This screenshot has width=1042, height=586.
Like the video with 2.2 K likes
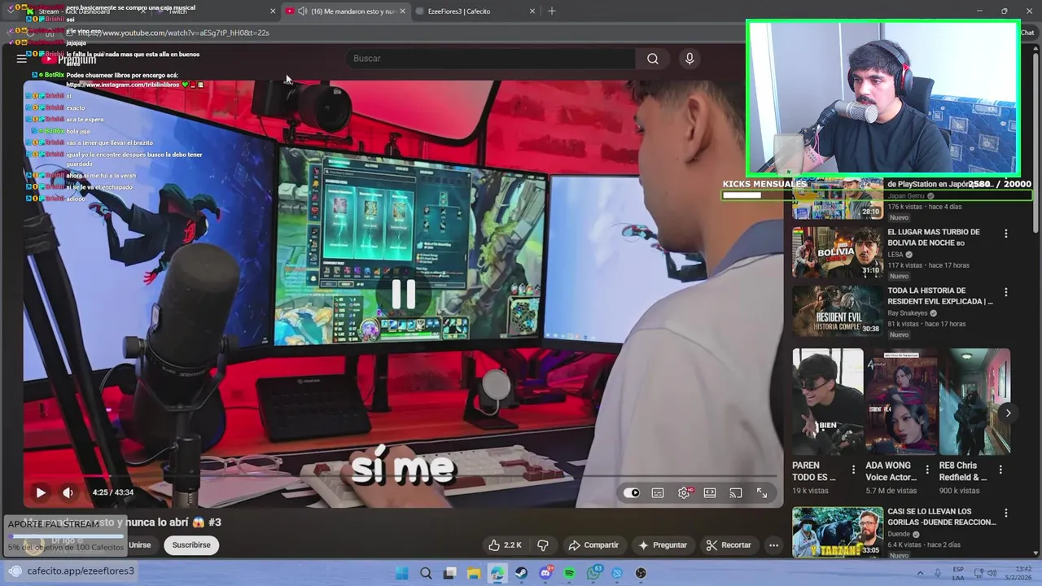point(505,545)
